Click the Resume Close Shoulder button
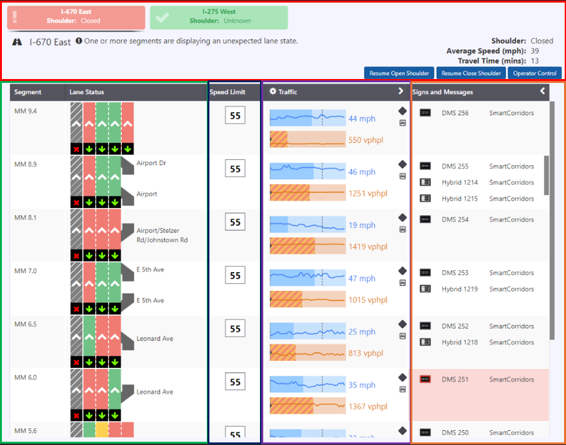 (x=471, y=73)
